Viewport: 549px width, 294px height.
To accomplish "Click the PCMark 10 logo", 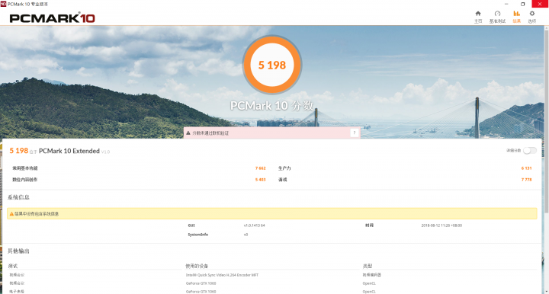I will click(x=52, y=18).
